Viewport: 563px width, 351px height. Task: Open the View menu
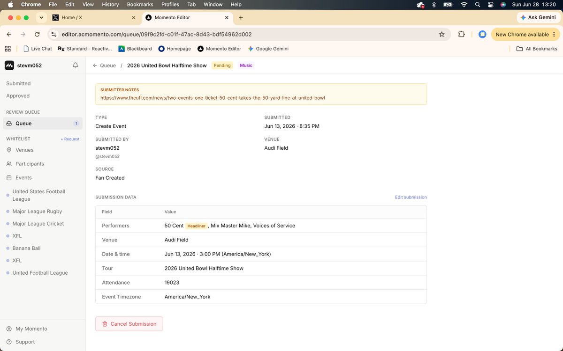(x=88, y=4)
